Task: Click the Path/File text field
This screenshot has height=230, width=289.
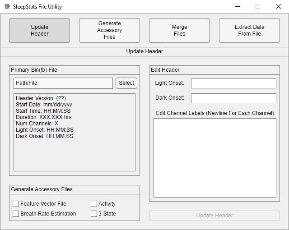Action: coord(63,83)
